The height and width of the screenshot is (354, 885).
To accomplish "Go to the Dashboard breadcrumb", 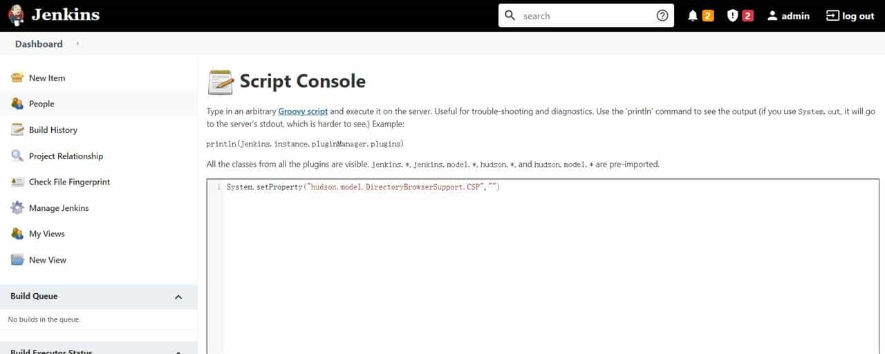I will [39, 44].
